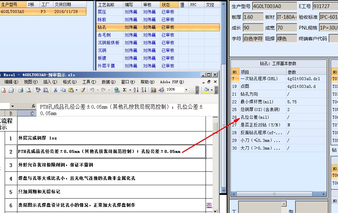Select the 外层干膜 process row
This screenshot has width=338, height=213.
point(158,66)
